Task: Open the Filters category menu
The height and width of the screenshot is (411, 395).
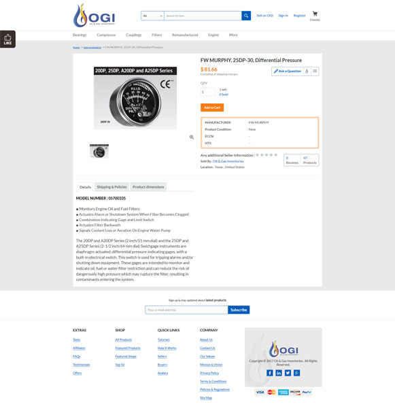Action: pyautogui.click(x=156, y=35)
